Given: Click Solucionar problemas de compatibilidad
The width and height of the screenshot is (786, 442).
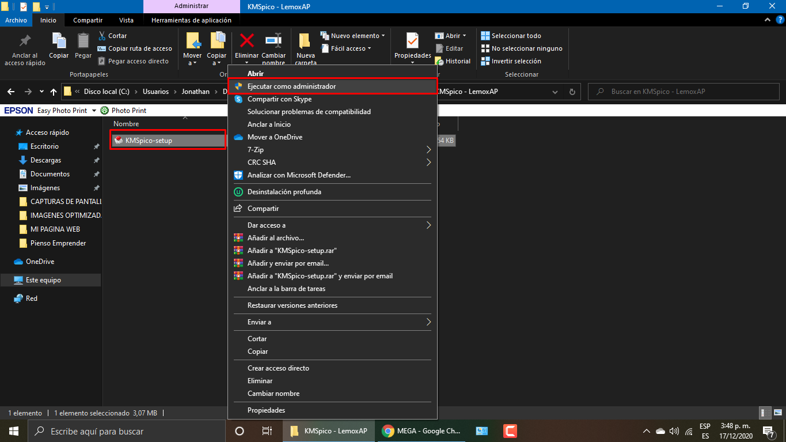Looking at the screenshot, I should [x=333, y=112].
